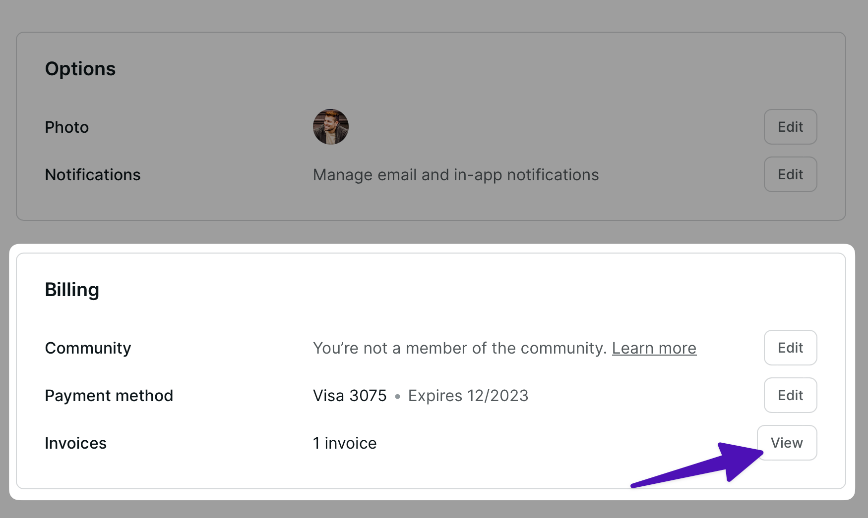Click the Billing section heading

point(72,290)
